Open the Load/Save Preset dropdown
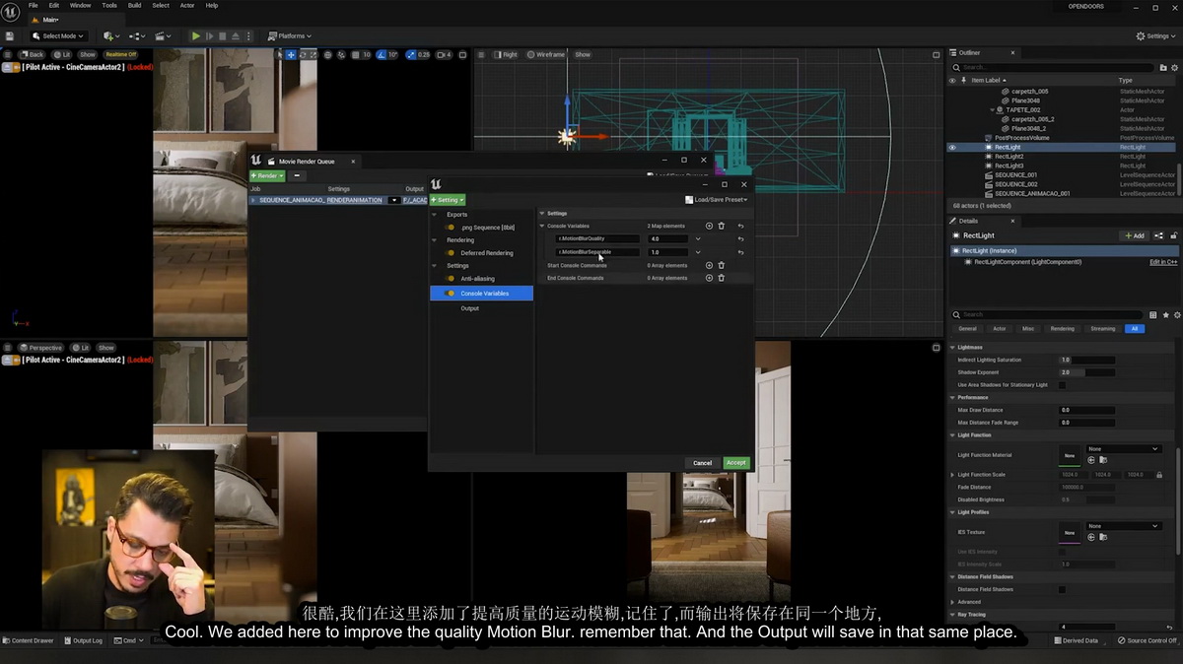This screenshot has width=1183, height=664. tap(719, 200)
